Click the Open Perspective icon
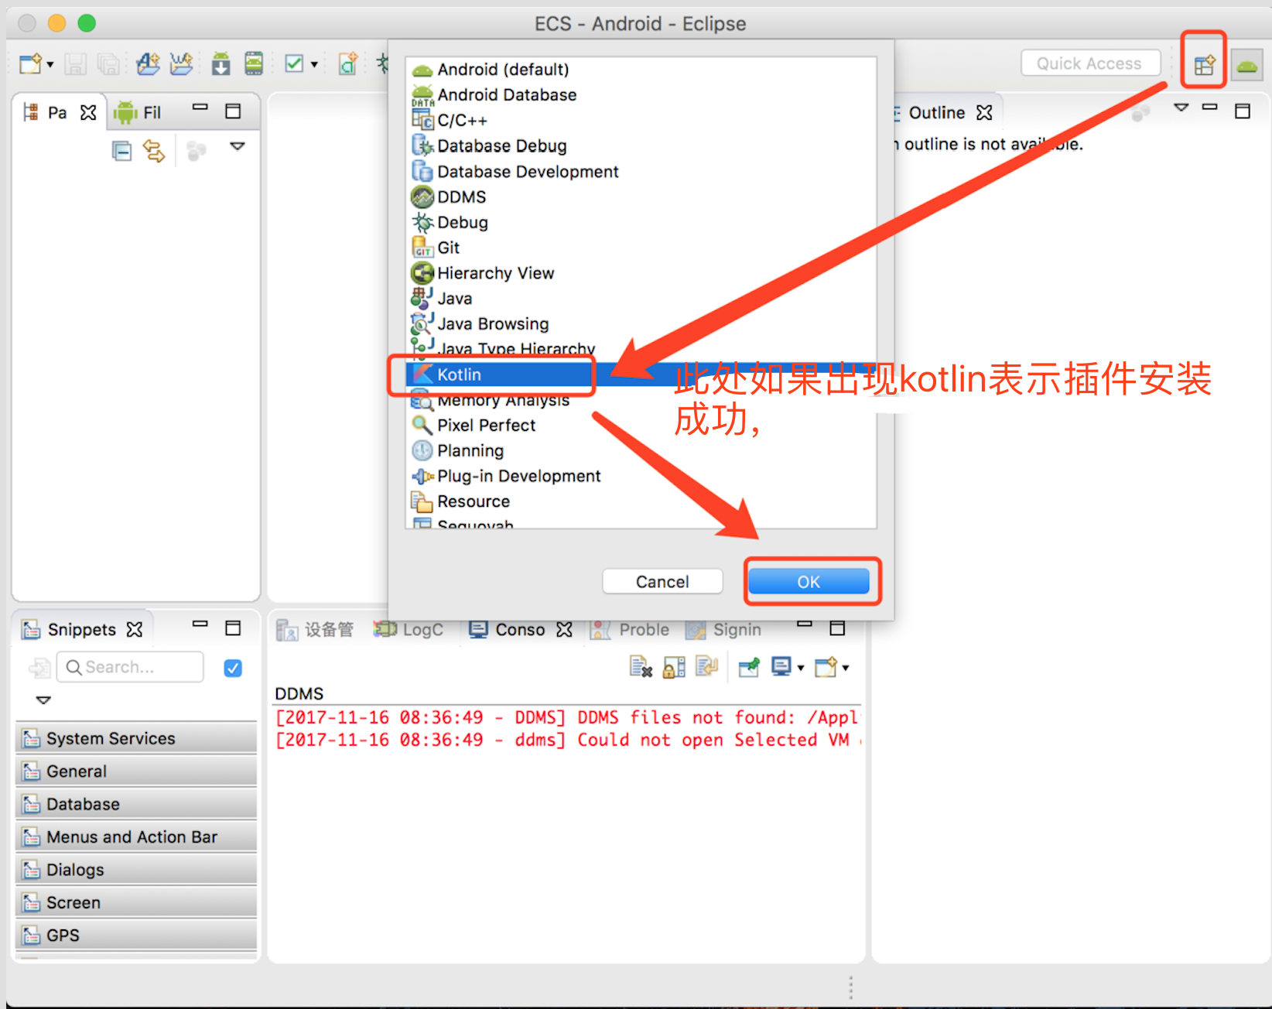Image resolution: width=1272 pixels, height=1009 pixels. click(x=1204, y=65)
